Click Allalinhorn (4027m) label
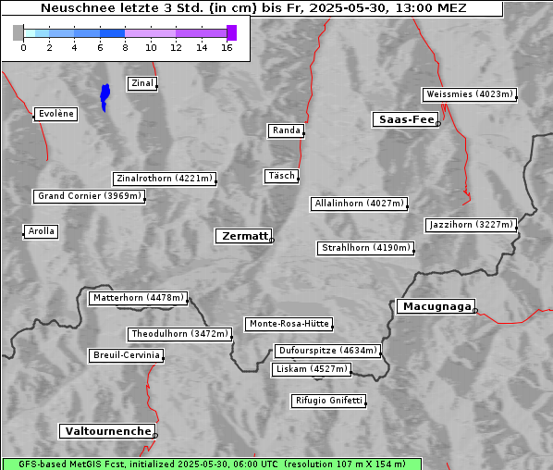The height and width of the screenshot is (470, 553). coord(359,204)
